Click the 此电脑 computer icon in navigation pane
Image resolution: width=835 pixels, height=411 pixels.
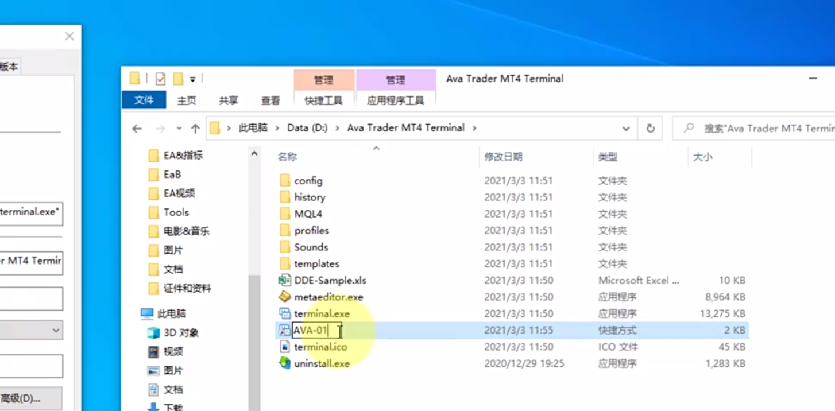[x=148, y=313]
